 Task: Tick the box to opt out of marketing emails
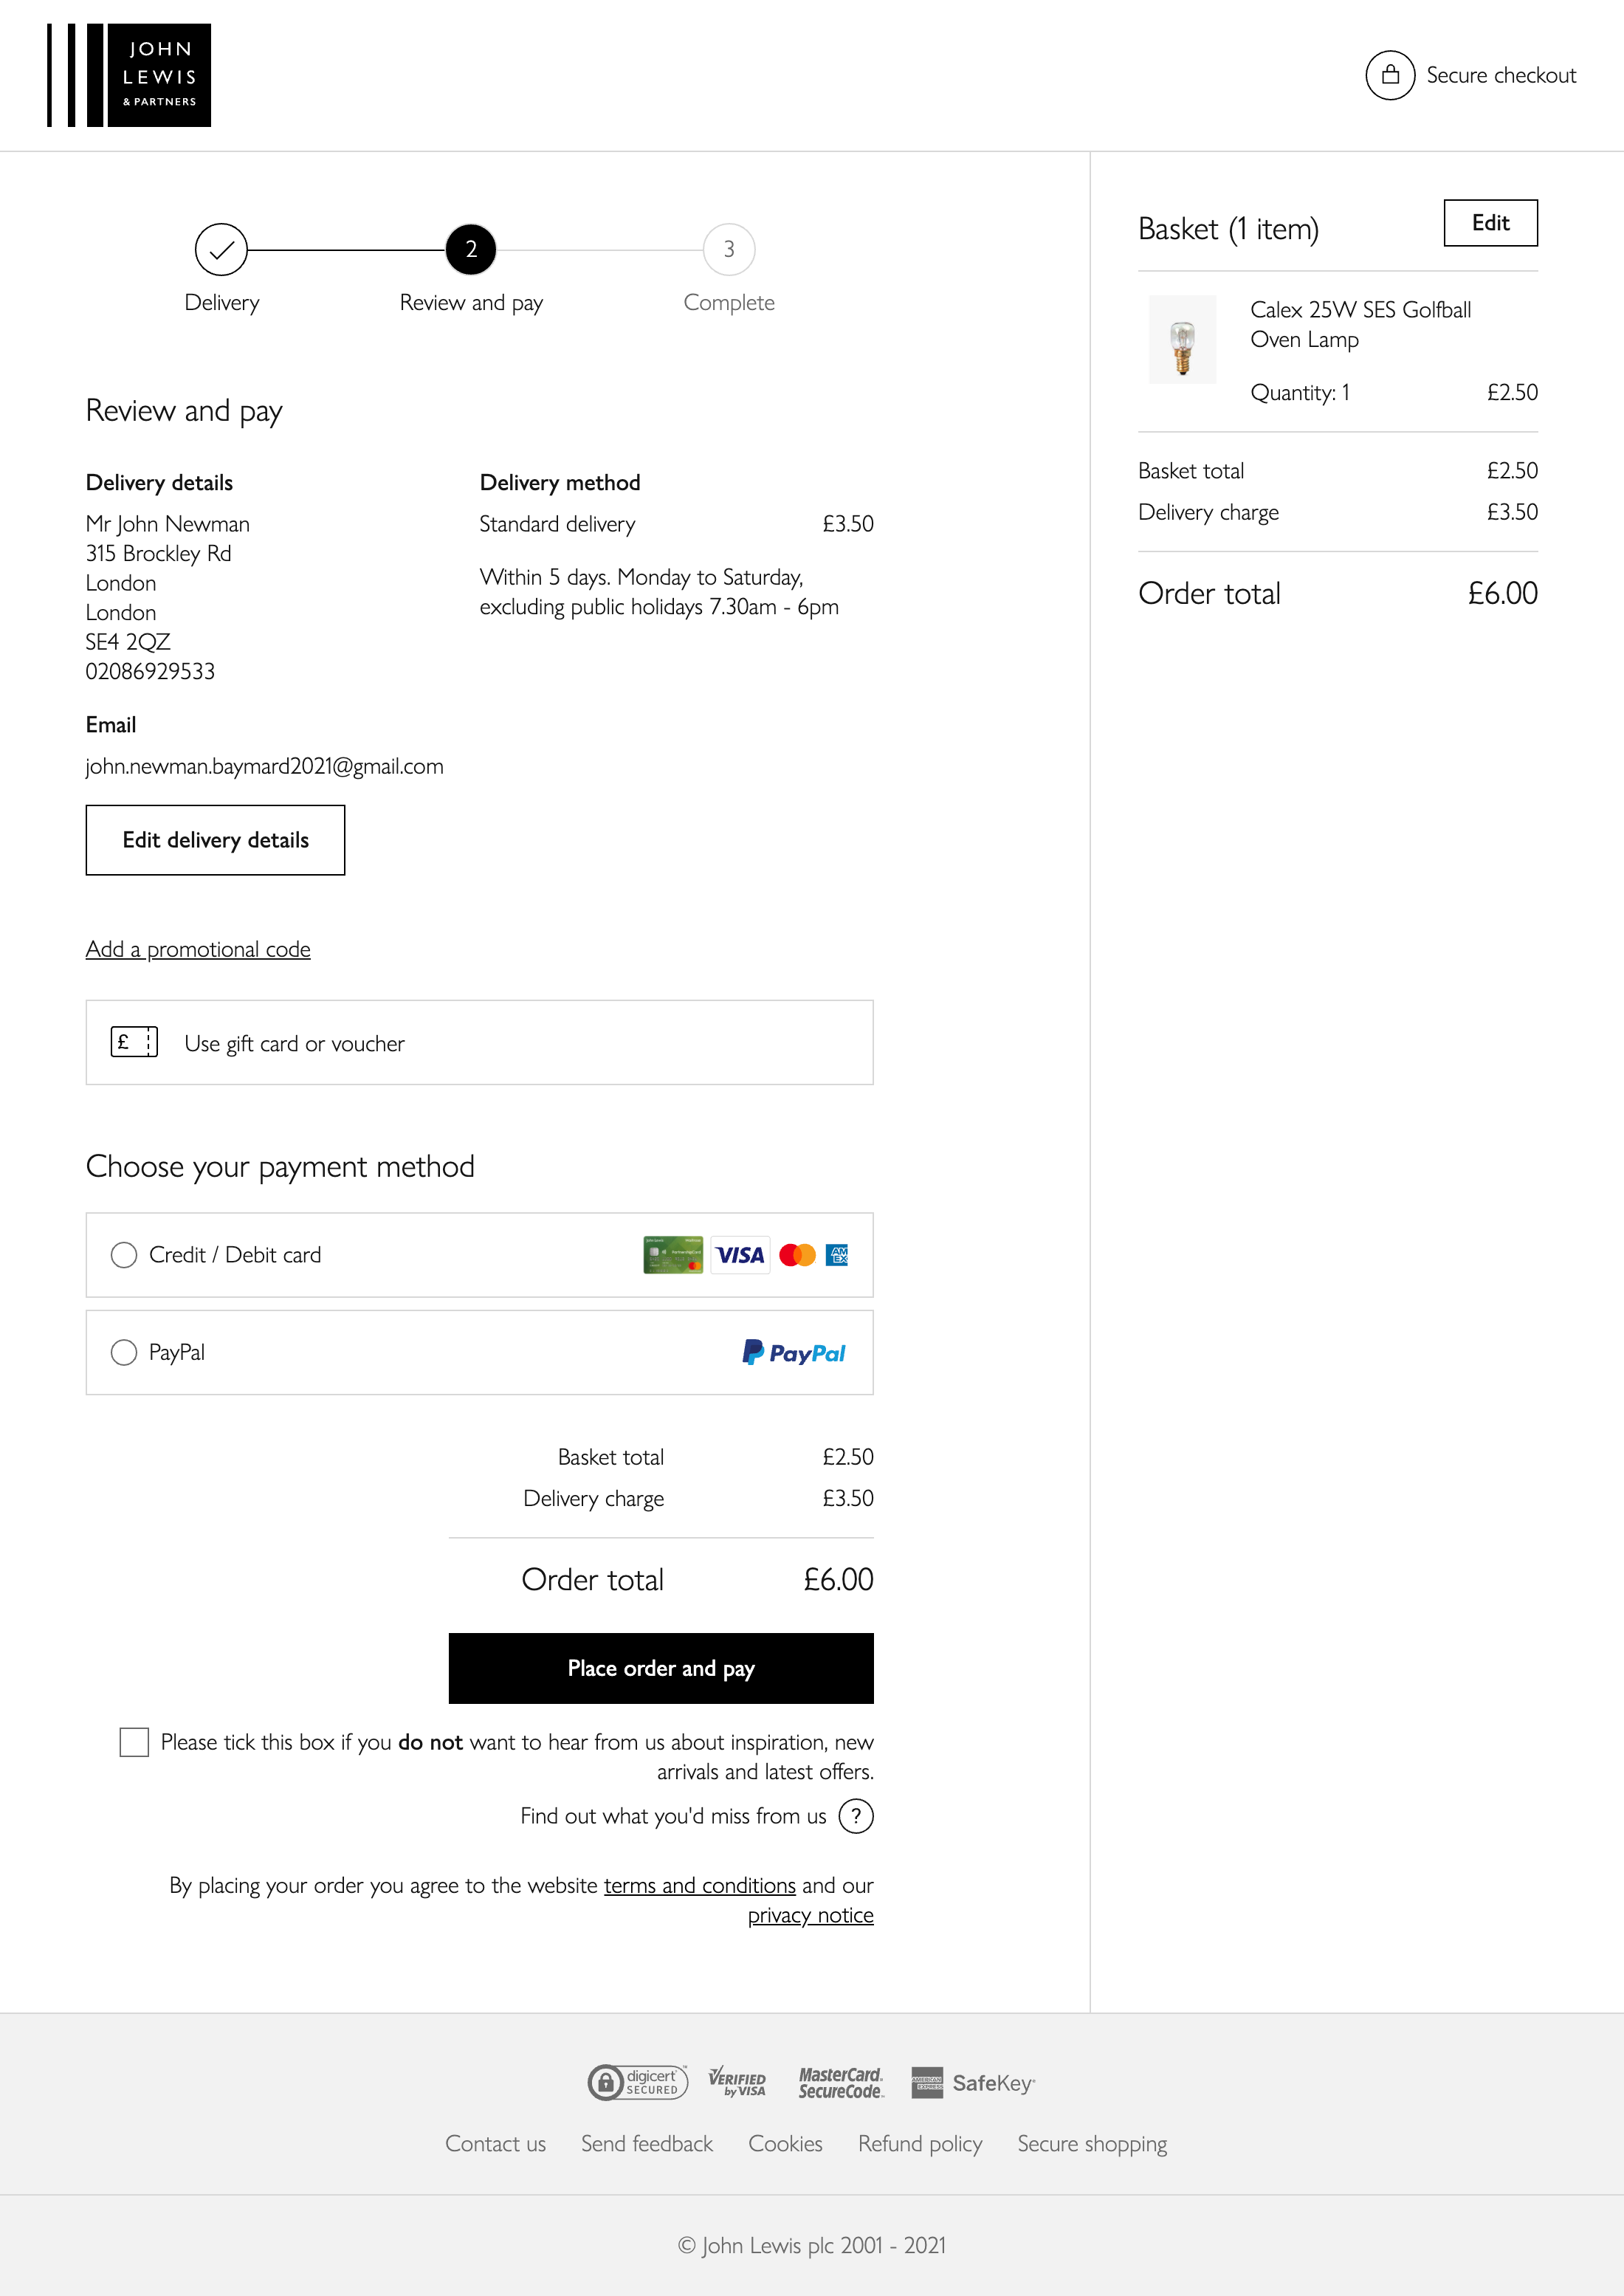pos(133,1742)
